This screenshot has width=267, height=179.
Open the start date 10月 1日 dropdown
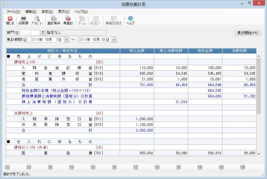click(x=66, y=40)
